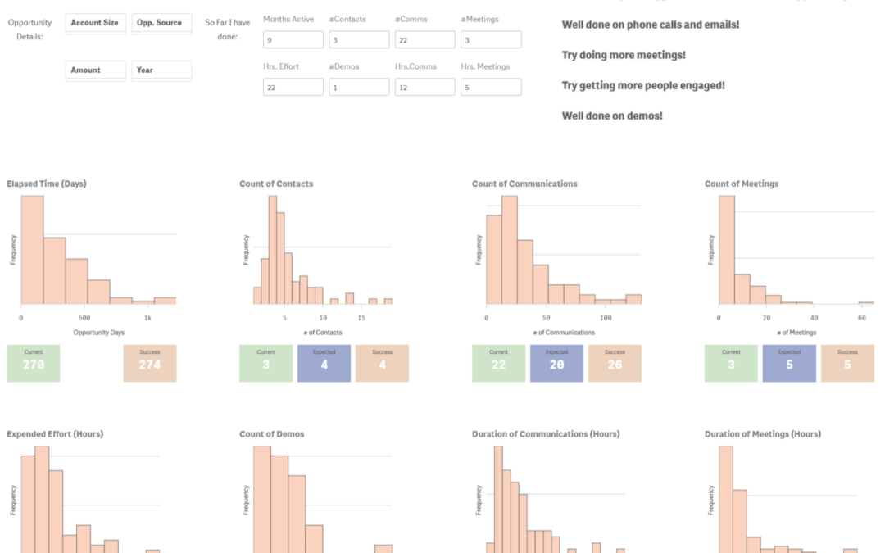Viewport: 885px width, 553px height.
Task: Select the #Comms input box
Action: pyautogui.click(x=425, y=40)
